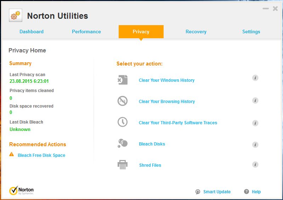Screen dimensions: 283x200
Task: Click the Privacy Home heading
Action: click(x=27, y=50)
